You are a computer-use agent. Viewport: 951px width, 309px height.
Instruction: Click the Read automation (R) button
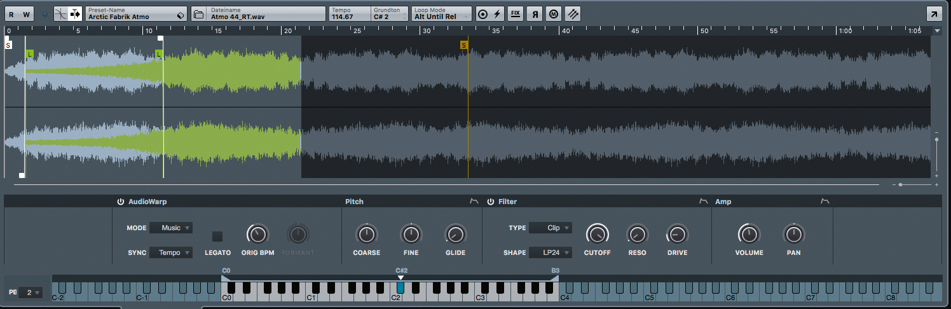point(11,14)
